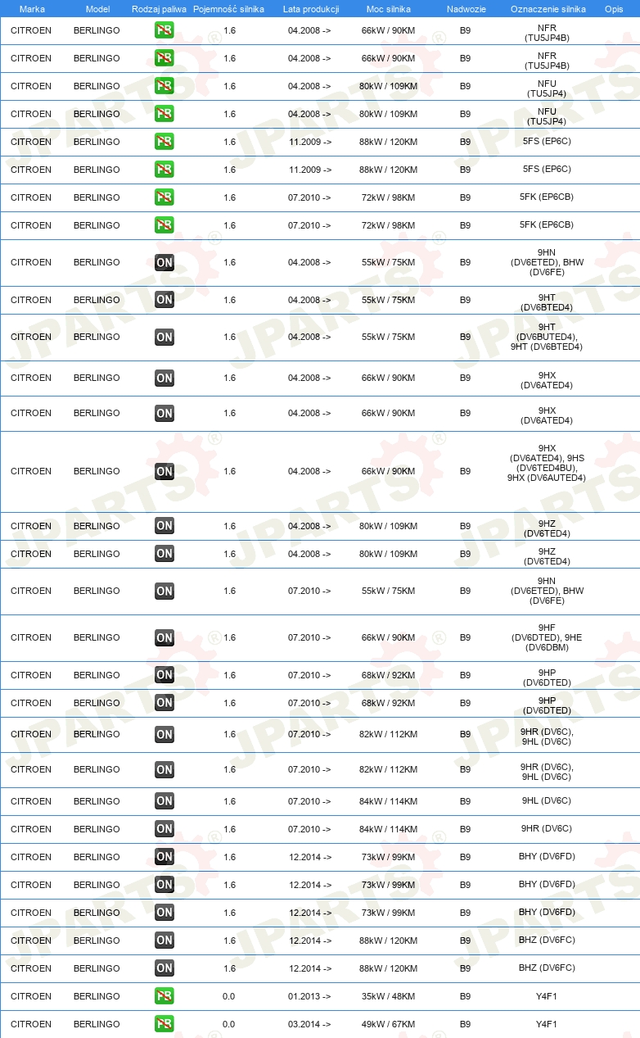Select the 9HR (DV6C) engine code in the 84kW row
Viewport: 640px width, 1038px height.
[x=547, y=829]
